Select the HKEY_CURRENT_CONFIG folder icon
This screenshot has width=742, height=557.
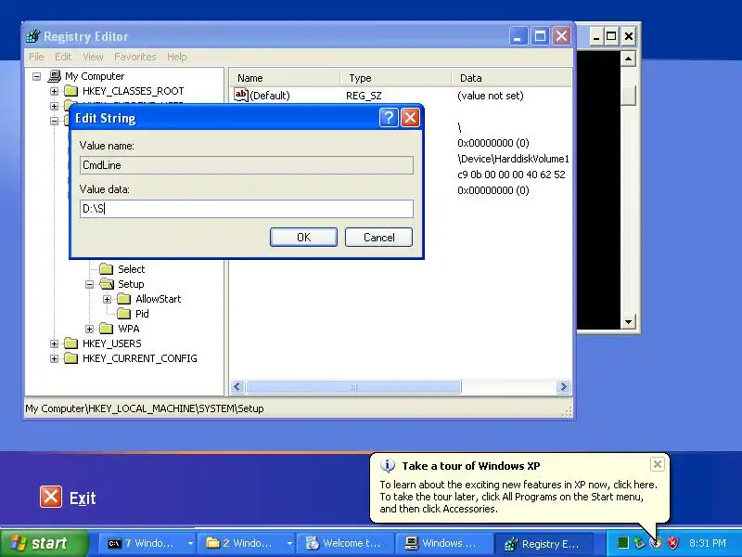[71, 358]
